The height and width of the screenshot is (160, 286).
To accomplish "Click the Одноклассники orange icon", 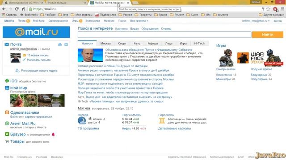I will point(7,112).
